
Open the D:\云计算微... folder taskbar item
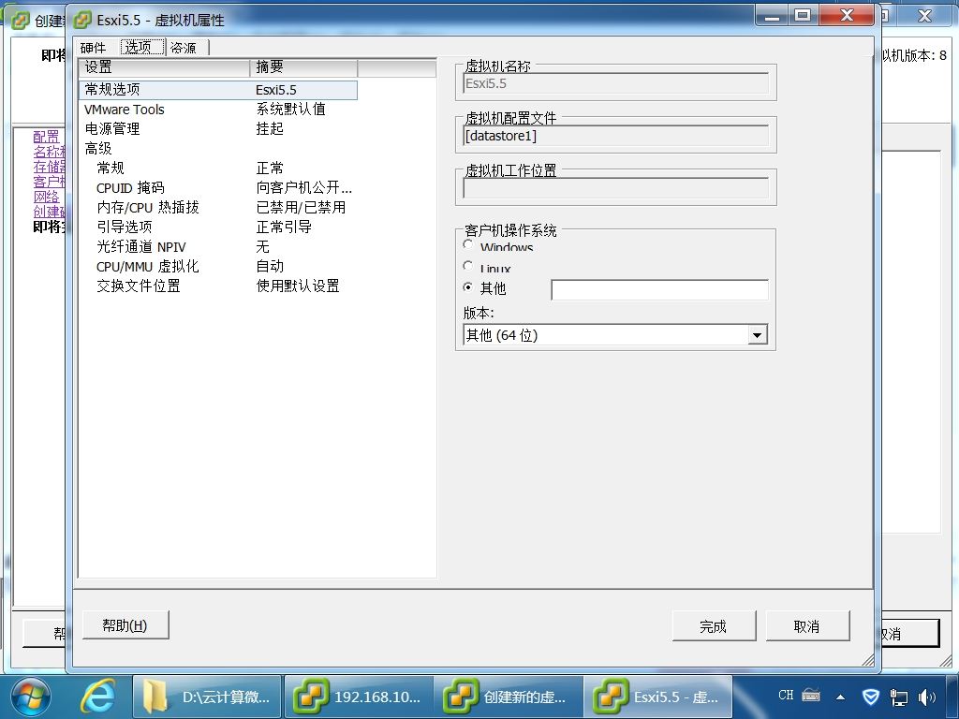207,697
